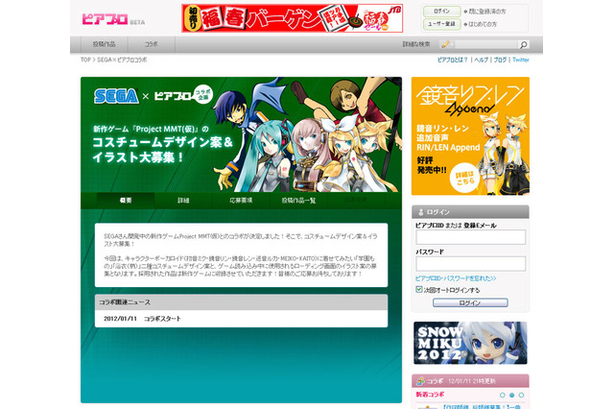Screen dimensions: 614x409
Task: Click the SEGA logo in the banner
Action: tap(116, 96)
